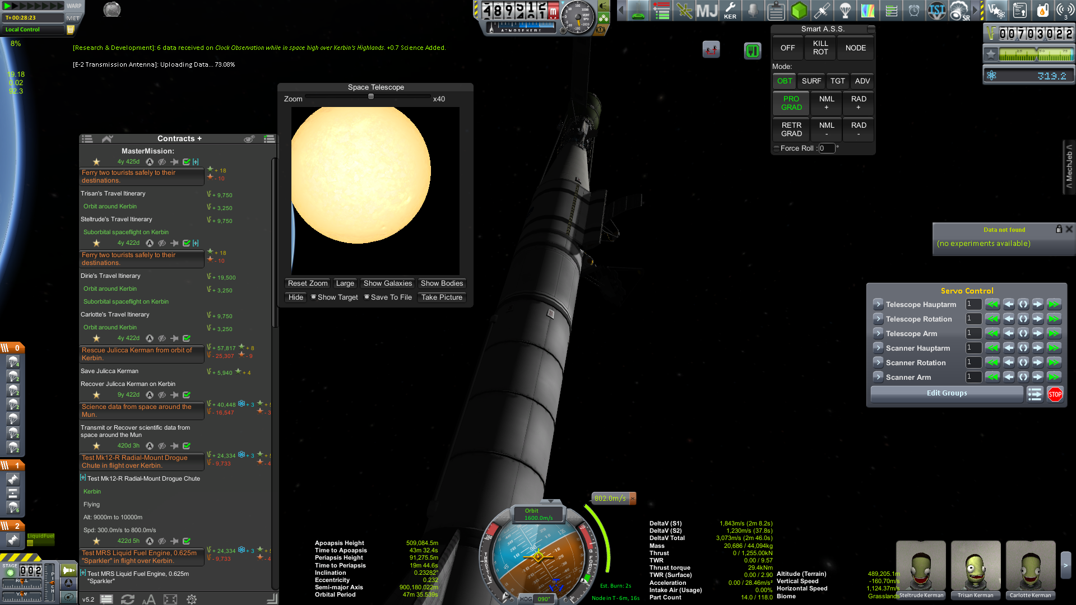
Task: Select ADV mode in Smart A.S.S.
Action: click(862, 81)
